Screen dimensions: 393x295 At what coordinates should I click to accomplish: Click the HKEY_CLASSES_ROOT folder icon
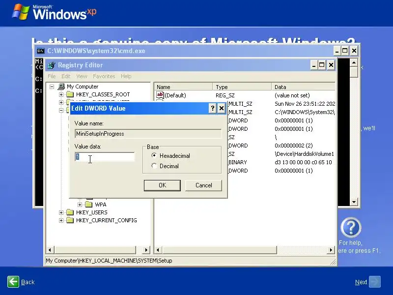click(70, 94)
